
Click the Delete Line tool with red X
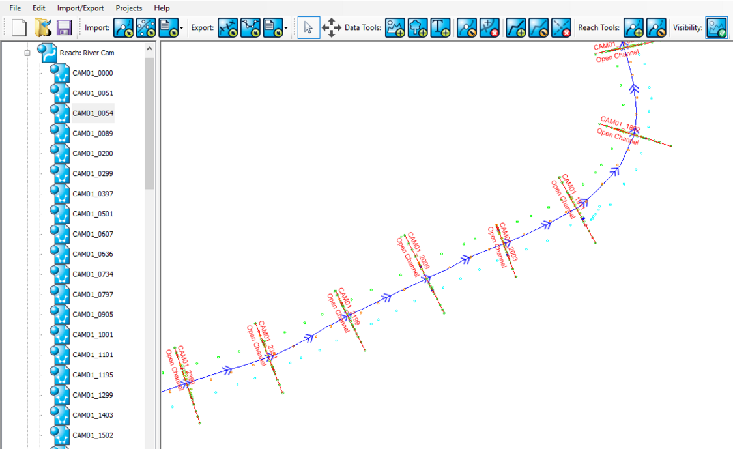tap(560, 28)
